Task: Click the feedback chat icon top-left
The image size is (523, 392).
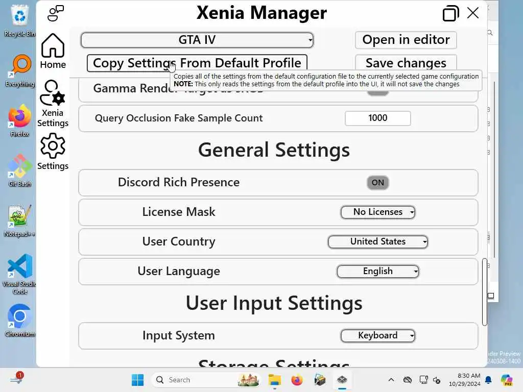Action: 55,13
